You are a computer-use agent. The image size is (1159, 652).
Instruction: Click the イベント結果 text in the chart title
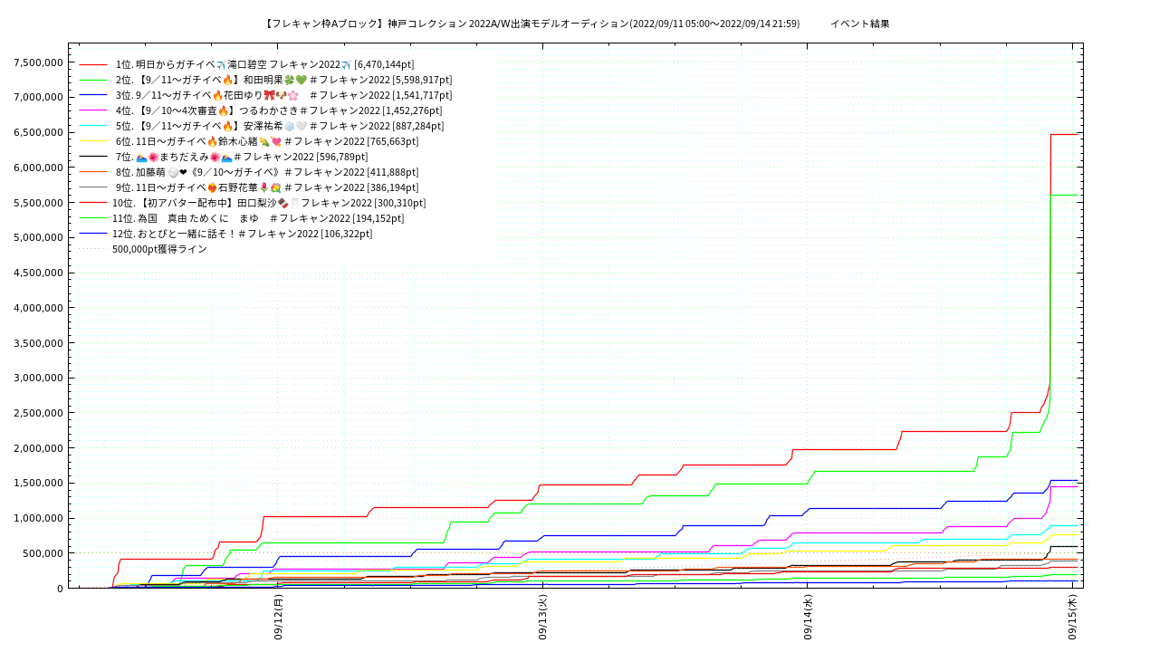click(x=859, y=24)
